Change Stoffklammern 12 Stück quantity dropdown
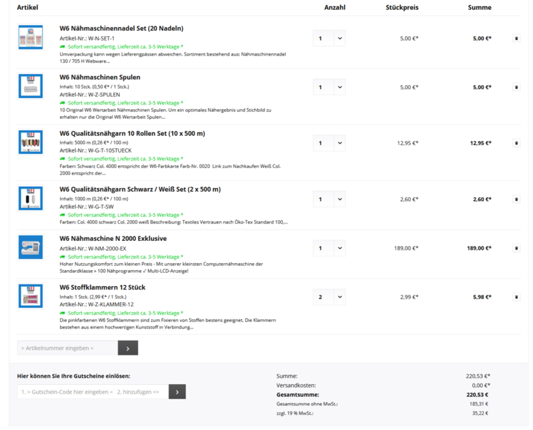 click(x=329, y=297)
